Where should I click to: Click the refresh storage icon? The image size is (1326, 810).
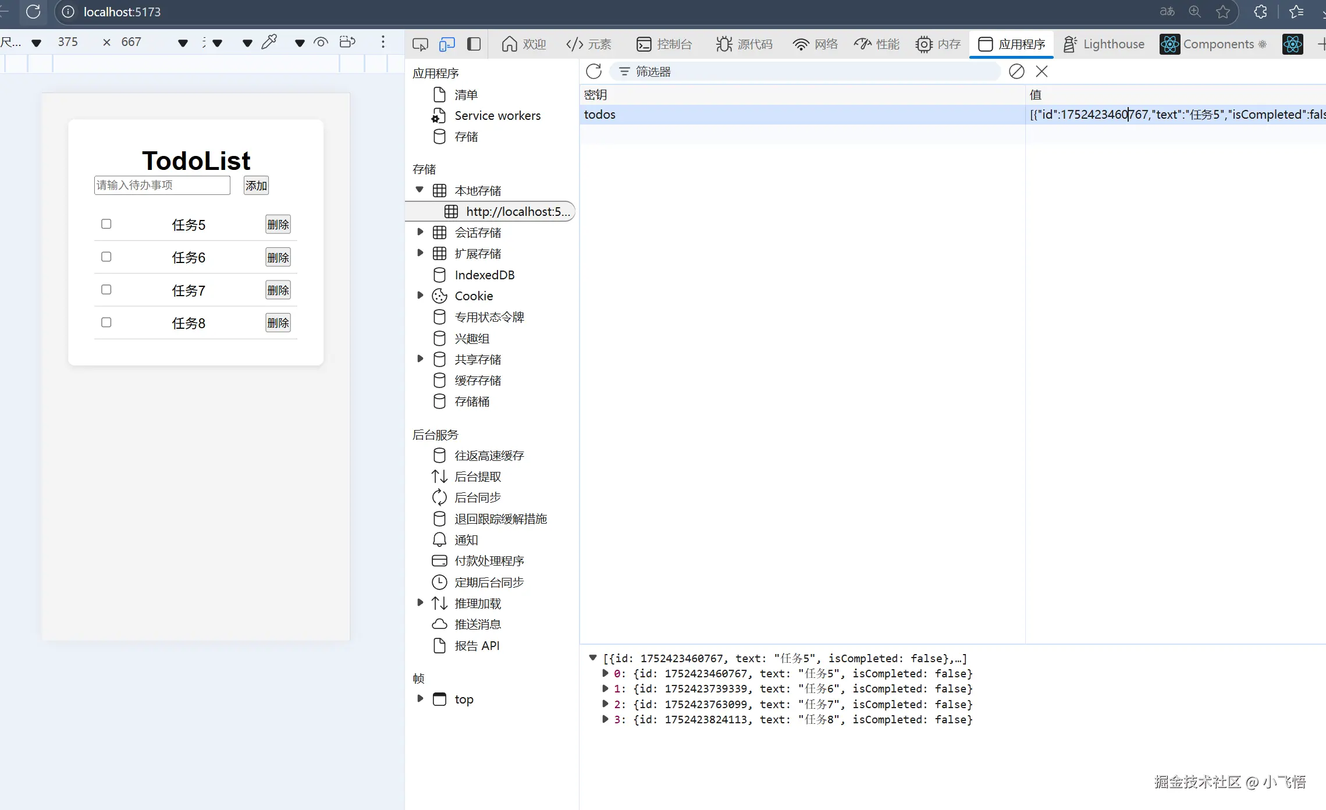point(593,72)
